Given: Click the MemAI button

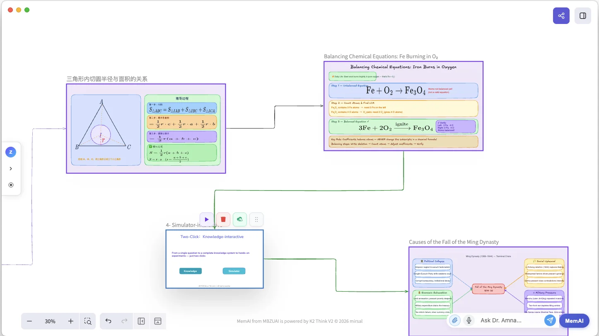Looking at the screenshot, I should click(574, 321).
